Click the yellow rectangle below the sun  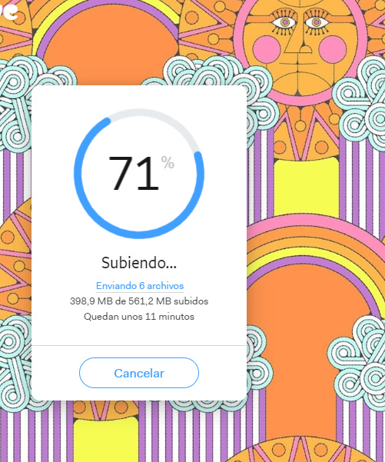pyautogui.click(x=306, y=186)
